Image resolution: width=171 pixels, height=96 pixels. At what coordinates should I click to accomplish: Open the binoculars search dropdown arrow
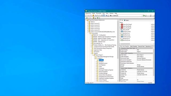[x=112, y=15]
